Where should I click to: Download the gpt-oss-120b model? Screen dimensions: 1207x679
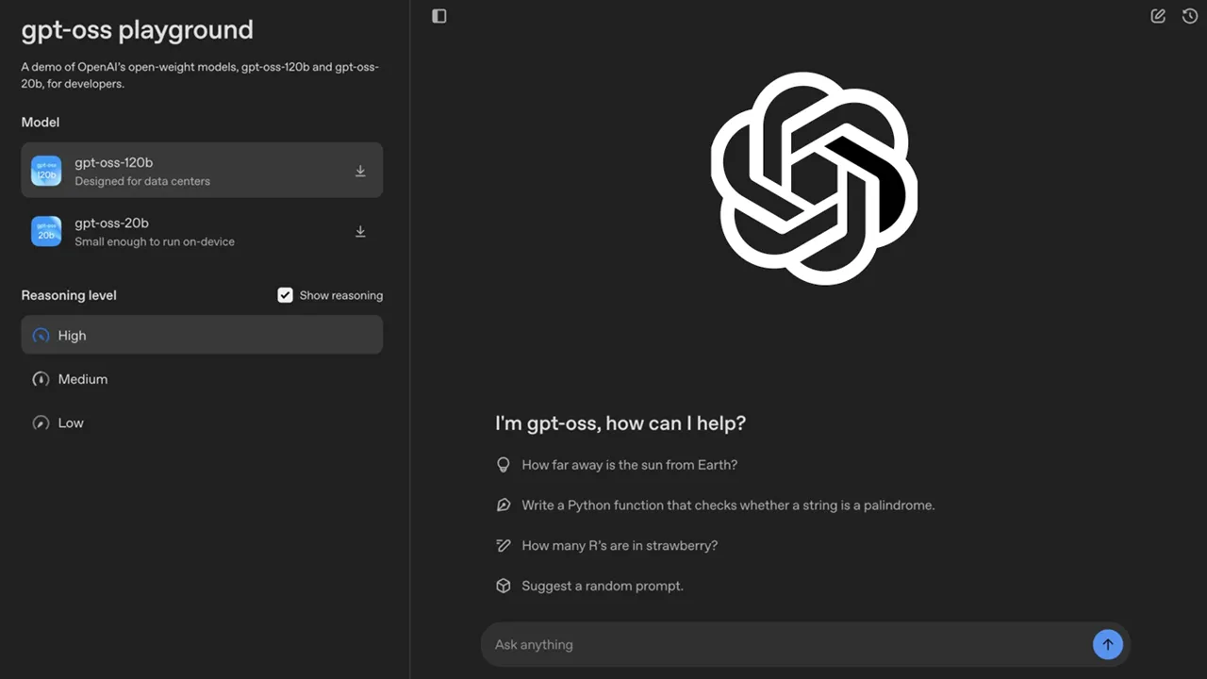coord(360,171)
